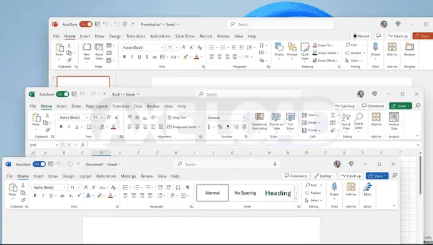Toggle paragraph marks display in Word
This screenshot has width=433, height=245.
[188, 187]
